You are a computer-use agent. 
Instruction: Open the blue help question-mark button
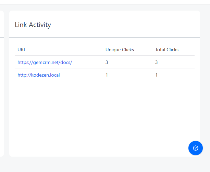coord(195,148)
